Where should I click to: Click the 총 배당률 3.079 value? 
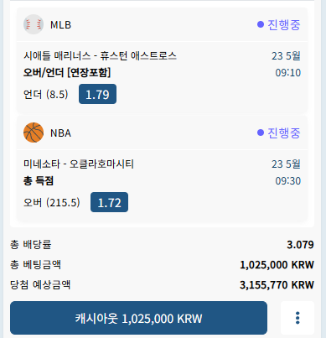click(x=300, y=245)
